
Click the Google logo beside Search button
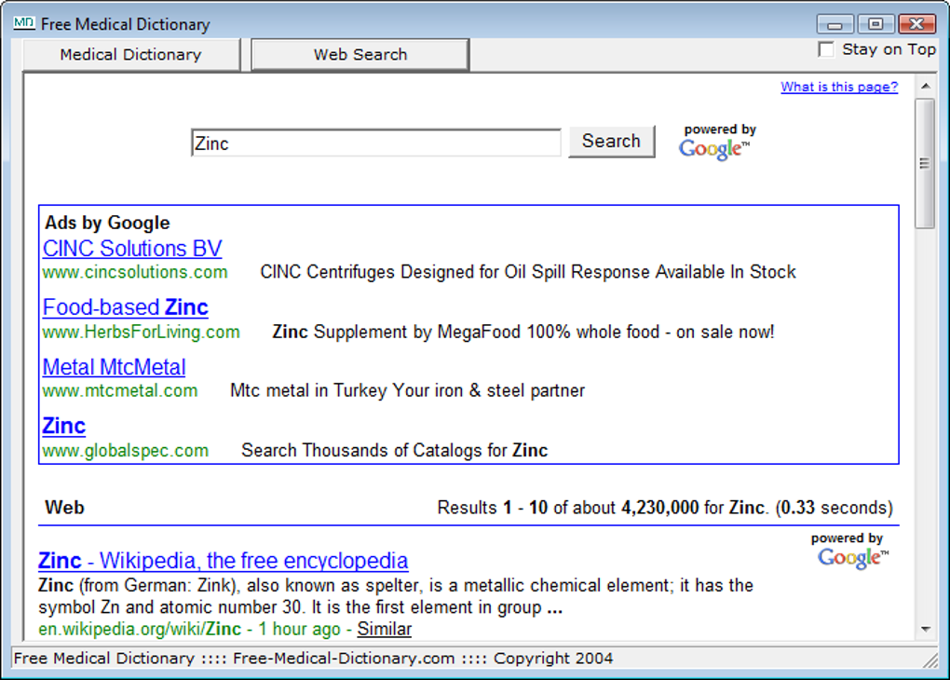pos(715,149)
